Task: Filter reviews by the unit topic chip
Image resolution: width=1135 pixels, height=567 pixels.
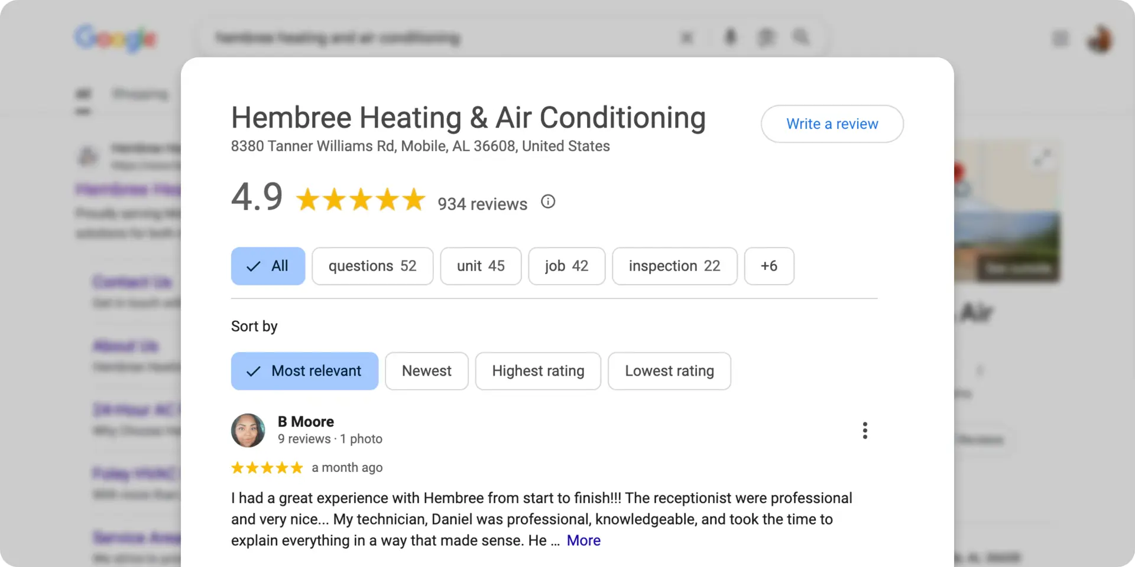Action: pyautogui.click(x=481, y=266)
